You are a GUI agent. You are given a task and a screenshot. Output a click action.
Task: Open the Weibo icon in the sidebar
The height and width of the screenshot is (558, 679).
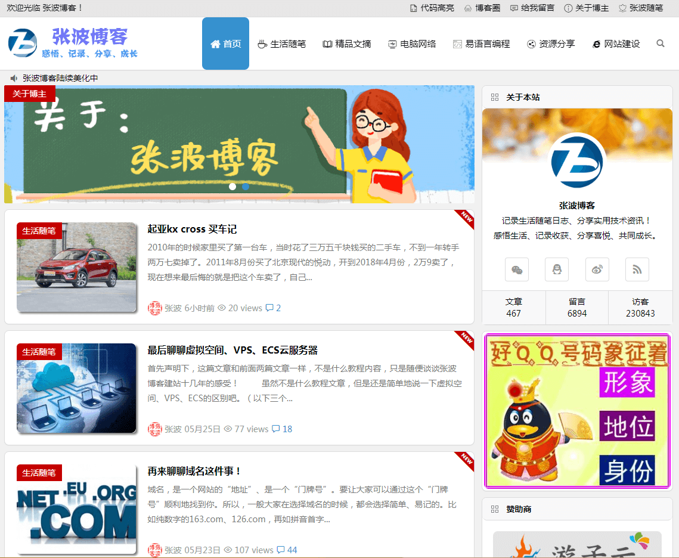pyautogui.click(x=597, y=269)
